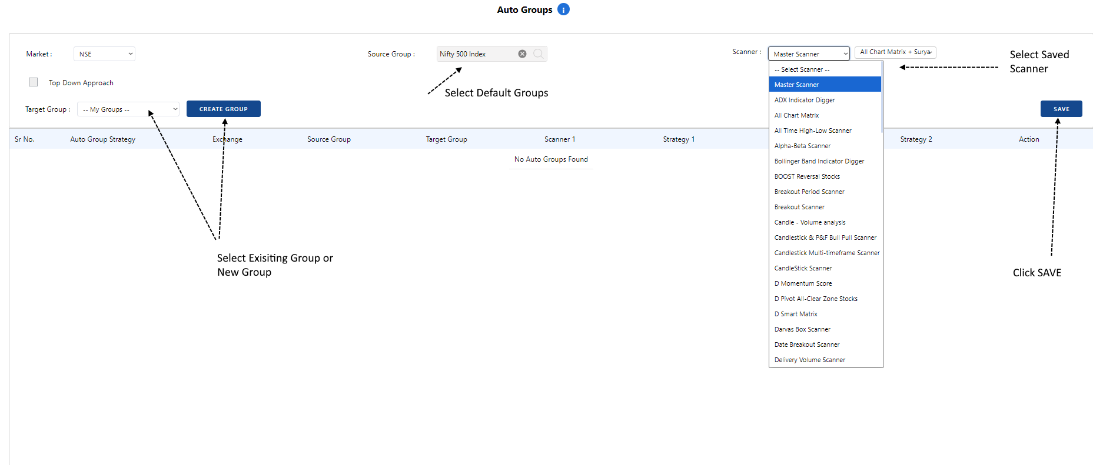This screenshot has height=465, width=1093.
Task: Click the Strategy 2 column header
Action: [916, 139]
